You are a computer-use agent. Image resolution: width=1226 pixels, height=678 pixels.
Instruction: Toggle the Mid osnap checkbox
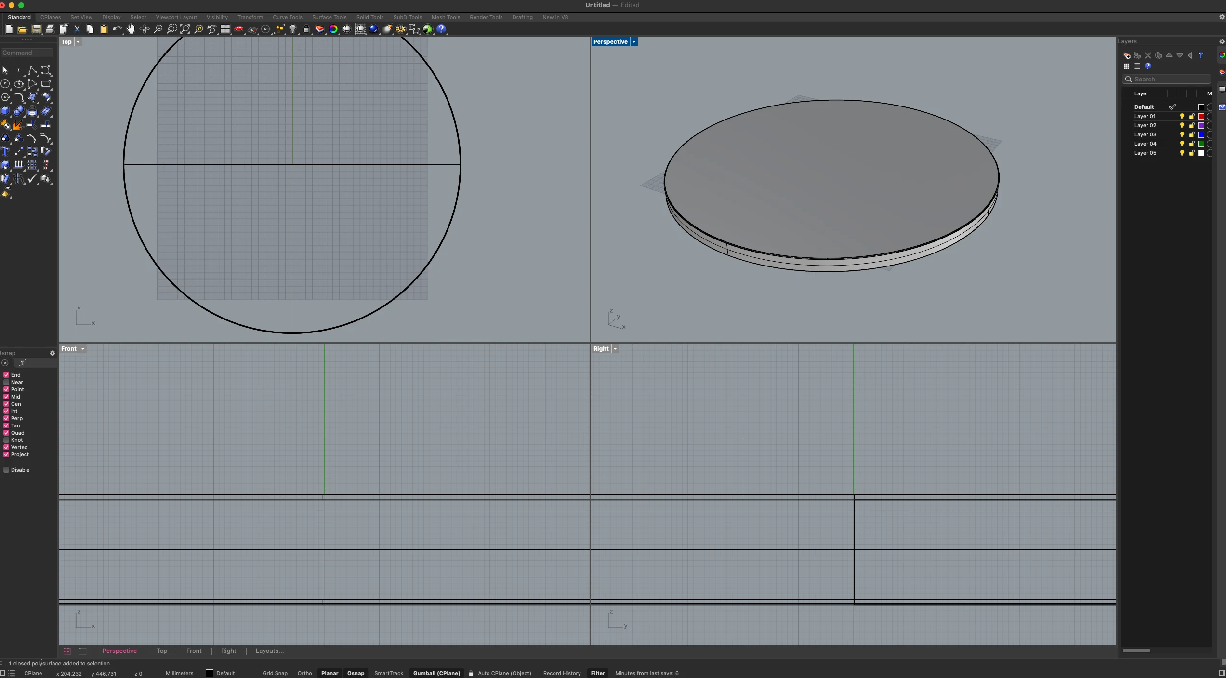point(6,397)
